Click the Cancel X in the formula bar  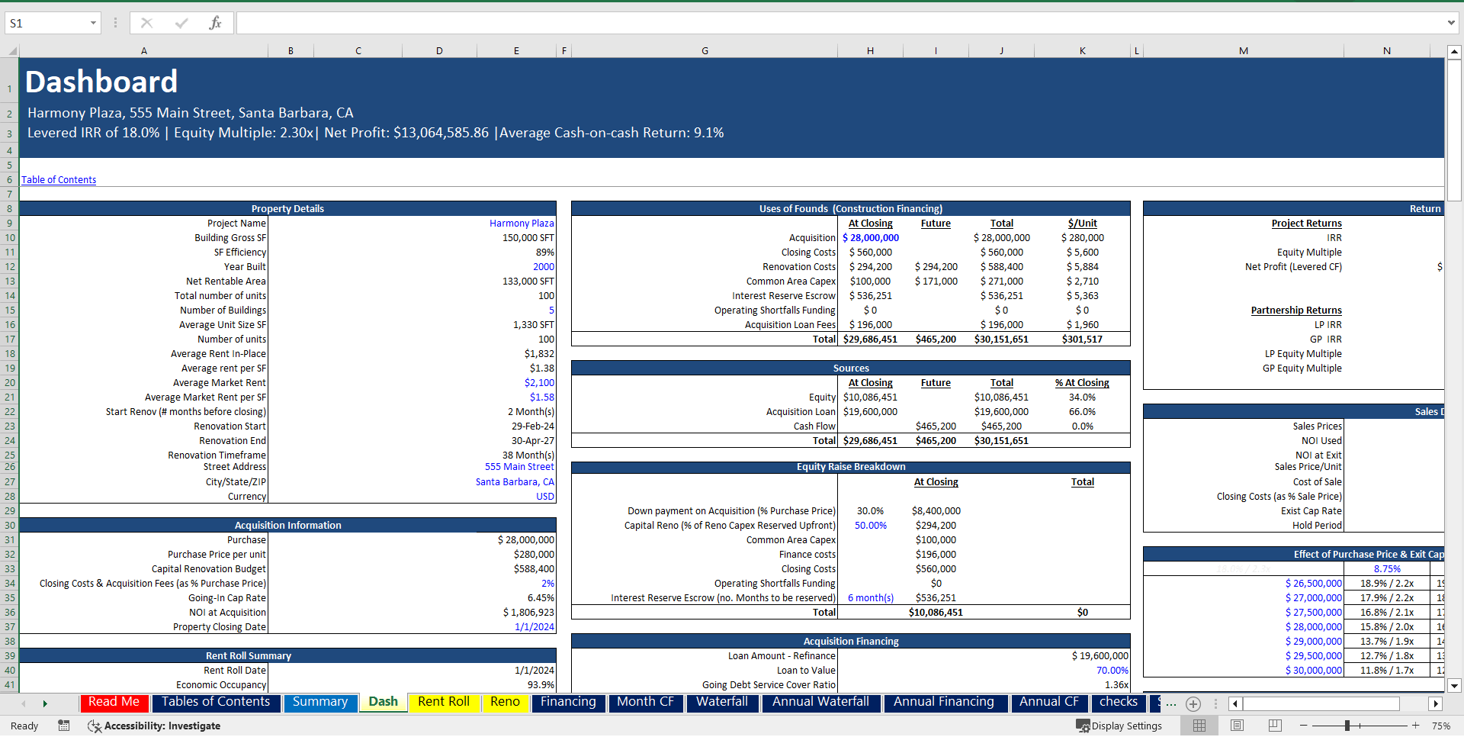[x=146, y=23]
